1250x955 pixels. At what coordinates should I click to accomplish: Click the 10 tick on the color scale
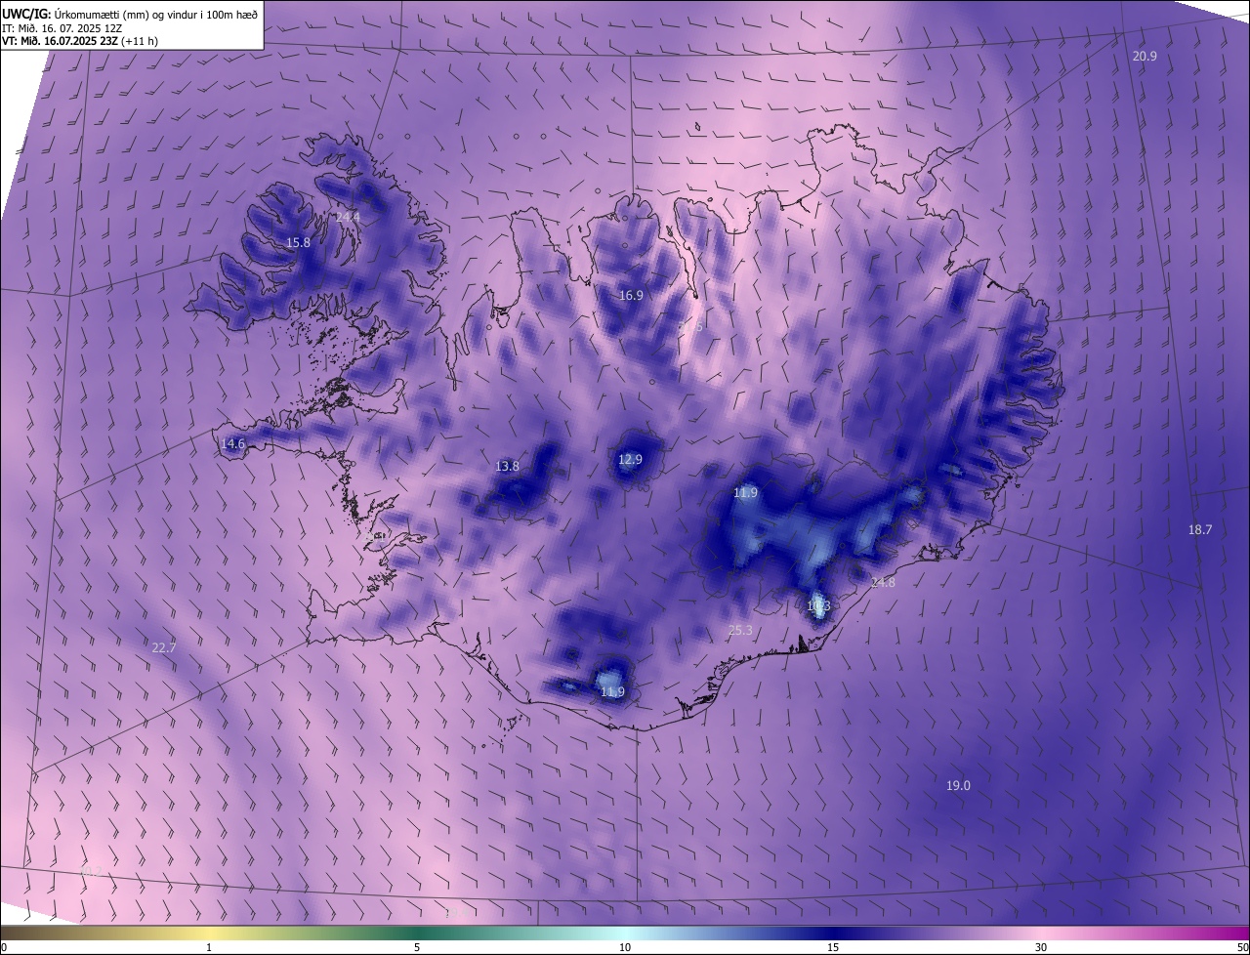625,948
